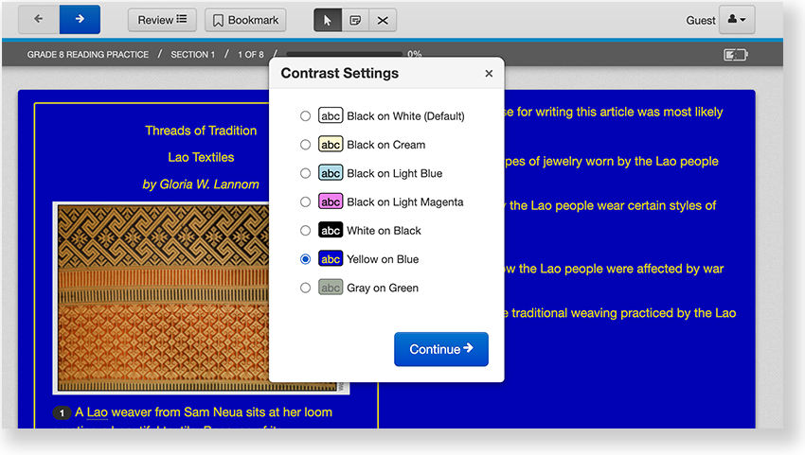This screenshot has width=805, height=455.
Task: Select the Gray on Green radio option
Action: [x=305, y=288]
